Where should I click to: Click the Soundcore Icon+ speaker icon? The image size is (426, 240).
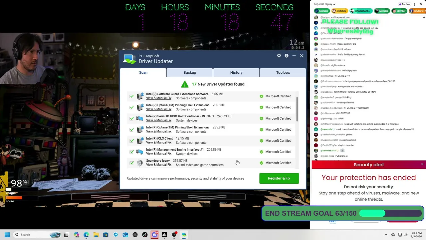[x=140, y=163]
